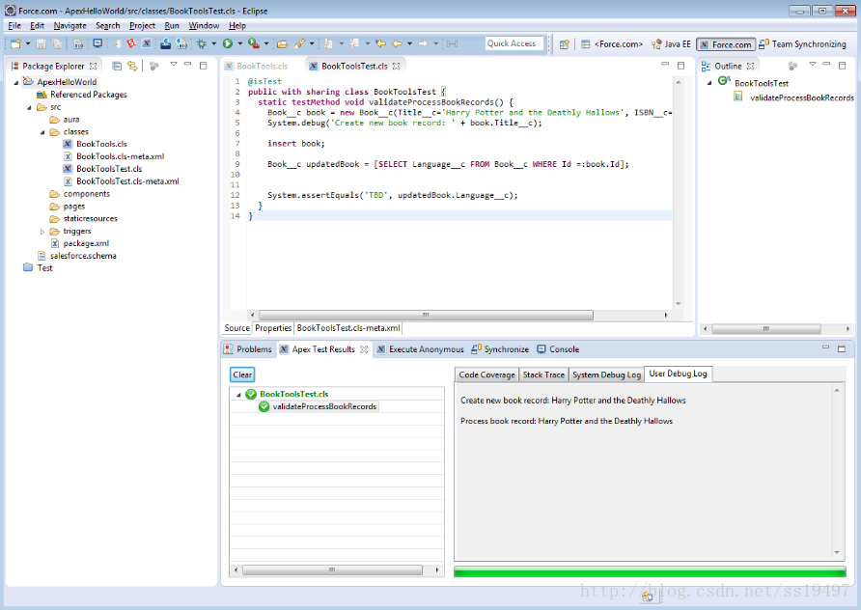Image resolution: width=861 pixels, height=610 pixels.
Task: Open the Back history dropdown arrow
Action: coord(409,44)
